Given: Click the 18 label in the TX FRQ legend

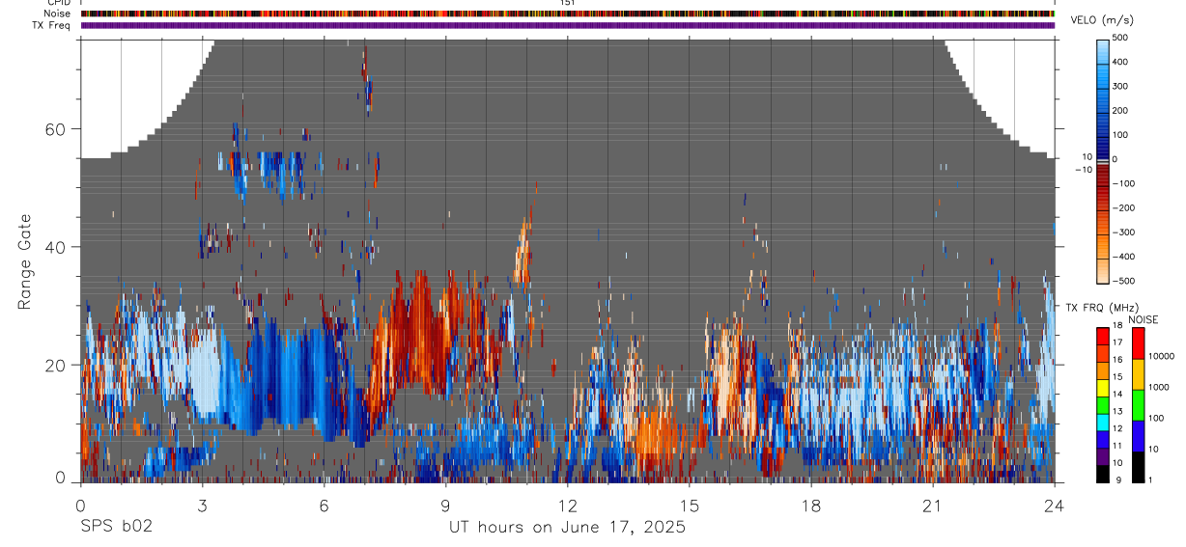Looking at the screenshot, I should coord(1117,327).
